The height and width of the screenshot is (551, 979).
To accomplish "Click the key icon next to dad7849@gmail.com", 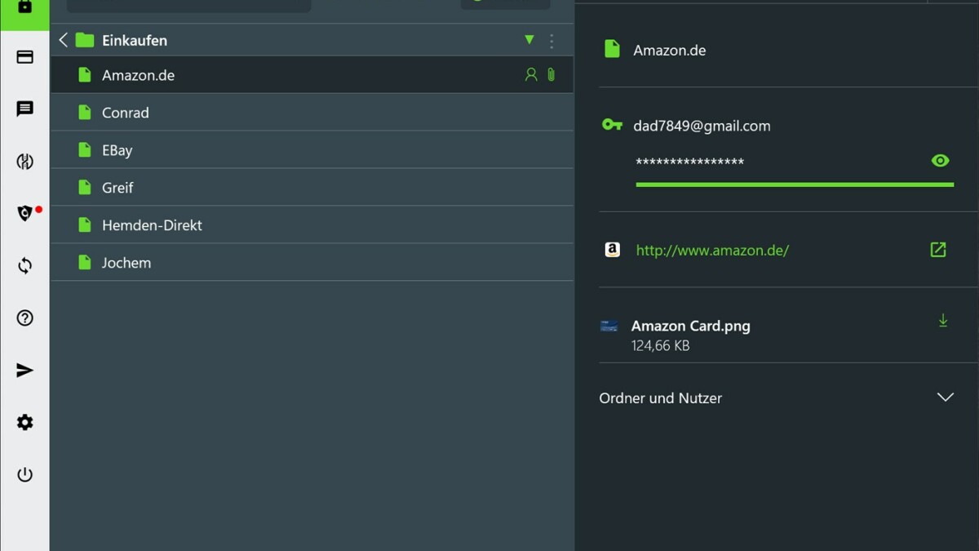I will 612,125.
